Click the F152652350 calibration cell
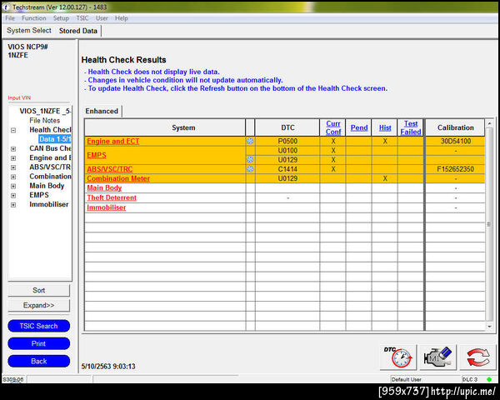 455,169
